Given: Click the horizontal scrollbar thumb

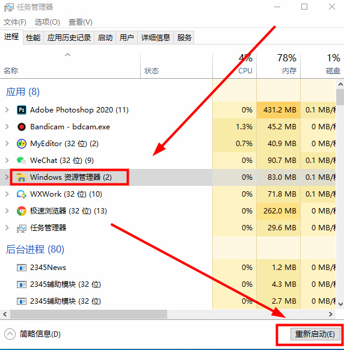Looking at the screenshot, I should (88, 315).
